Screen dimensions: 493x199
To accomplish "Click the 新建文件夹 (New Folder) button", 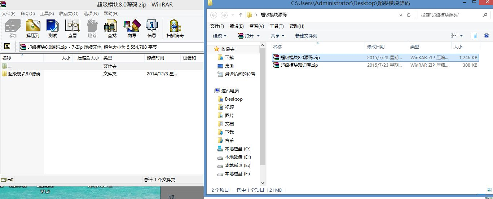I will click(x=306, y=36).
